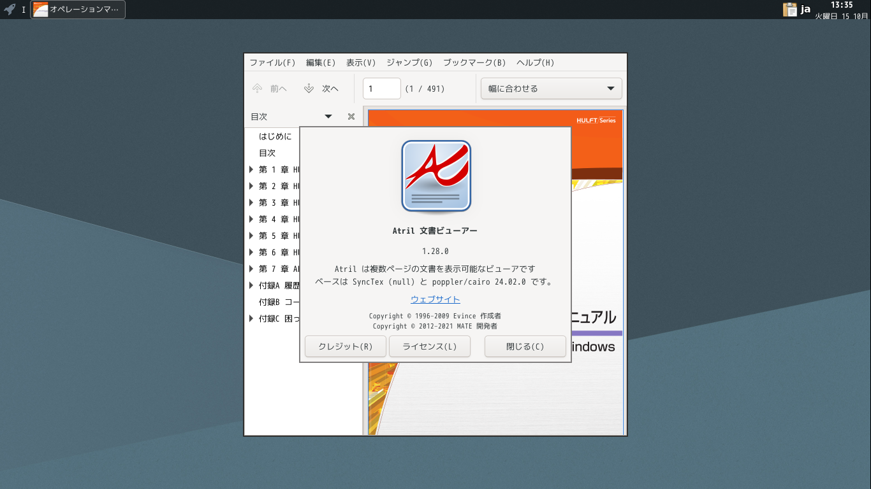The height and width of the screenshot is (489, 871).
Task: Select the 付録B entry in the outline
Action: pyautogui.click(x=279, y=302)
